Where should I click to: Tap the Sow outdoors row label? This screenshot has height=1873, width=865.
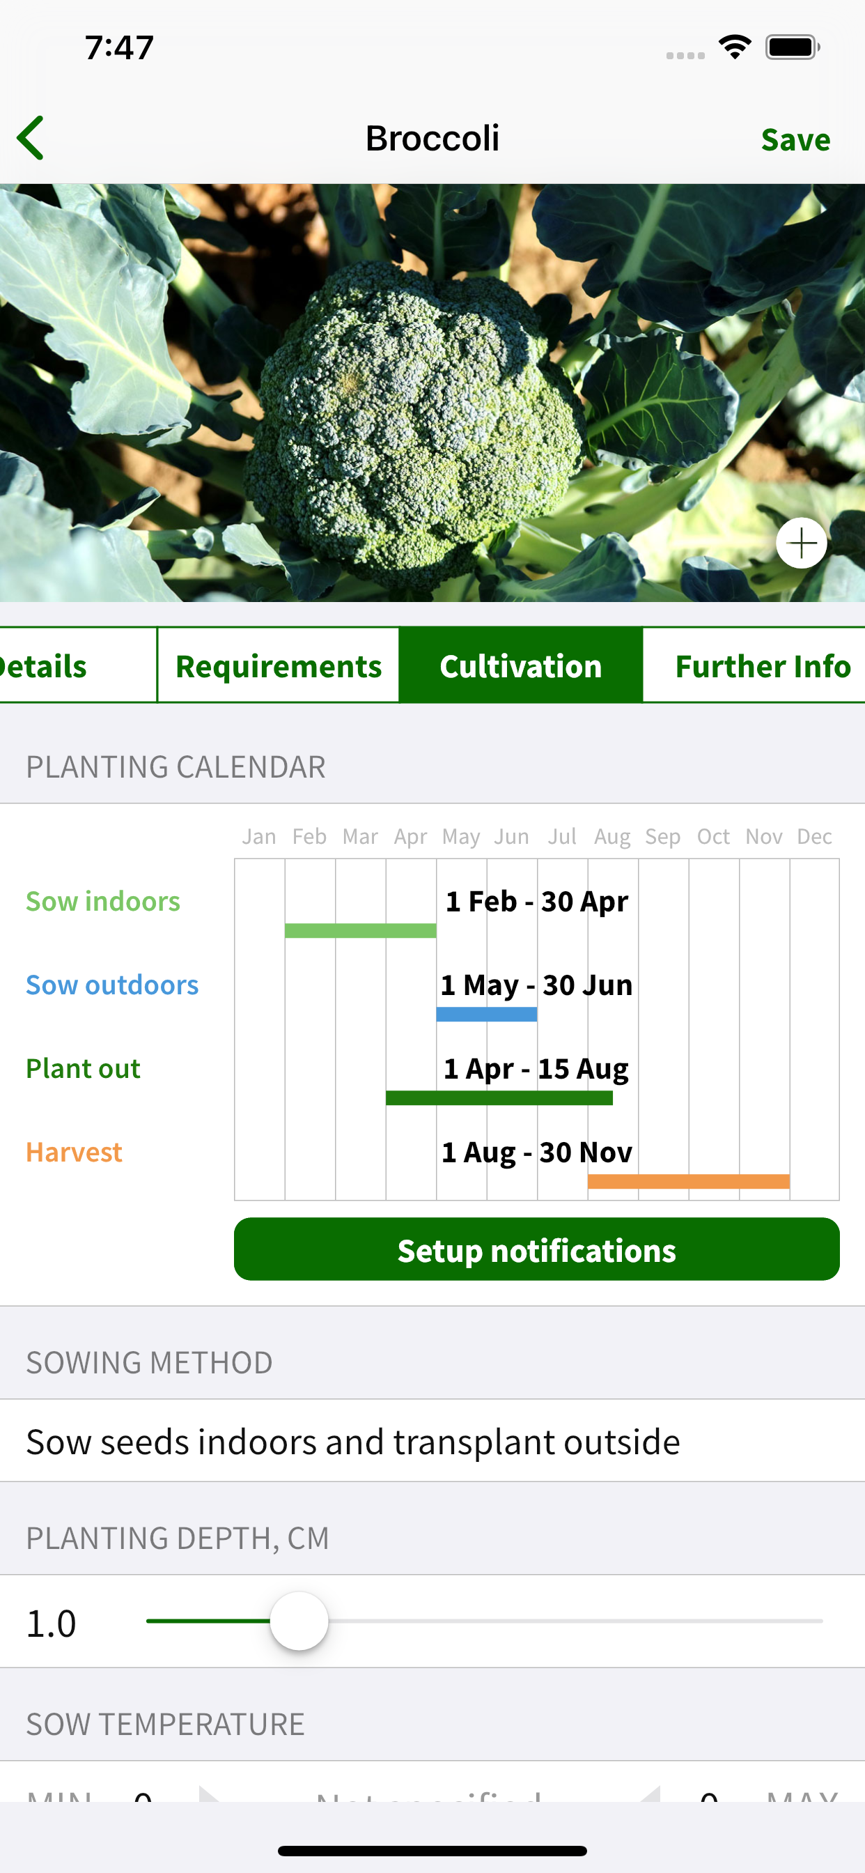coord(112,985)
